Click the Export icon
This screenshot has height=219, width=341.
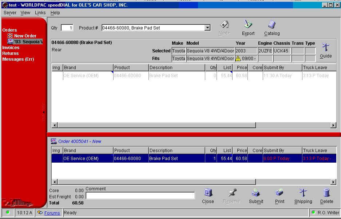coord(248,24)
